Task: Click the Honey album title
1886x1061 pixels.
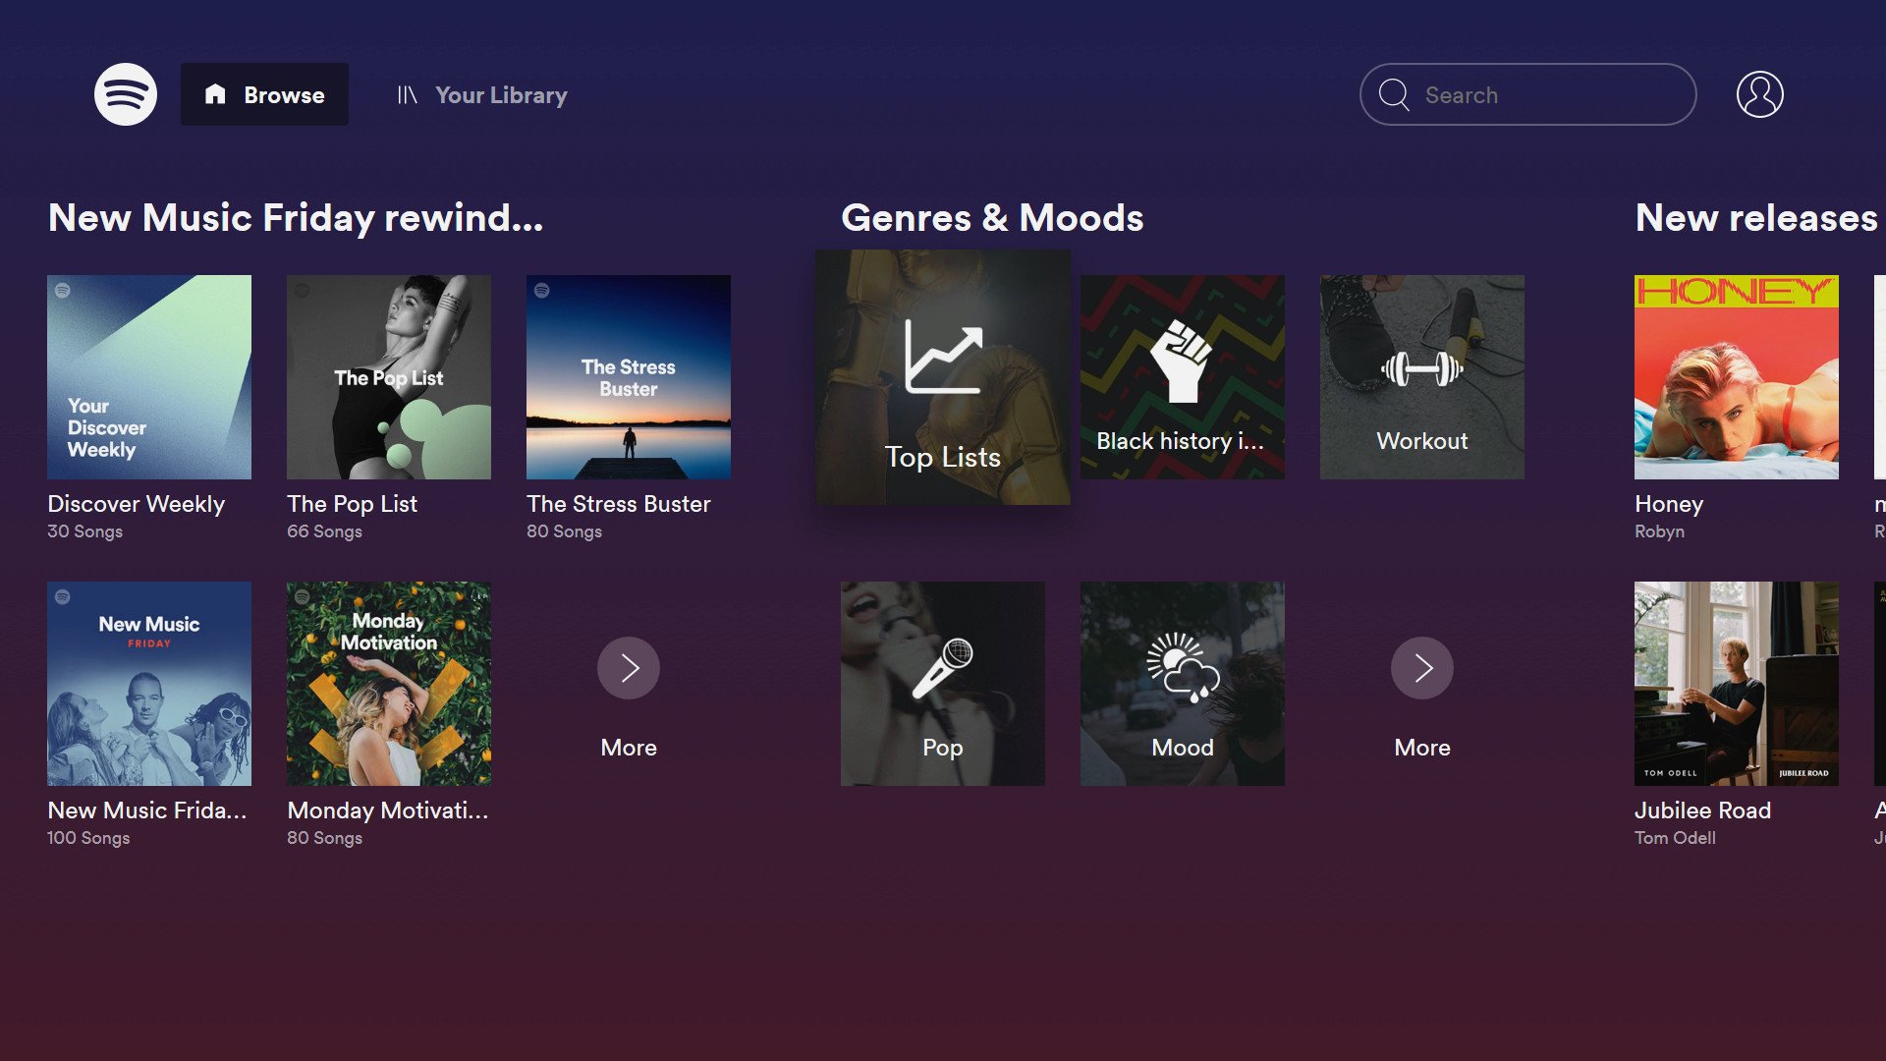Action: [x=1669, y=504]
